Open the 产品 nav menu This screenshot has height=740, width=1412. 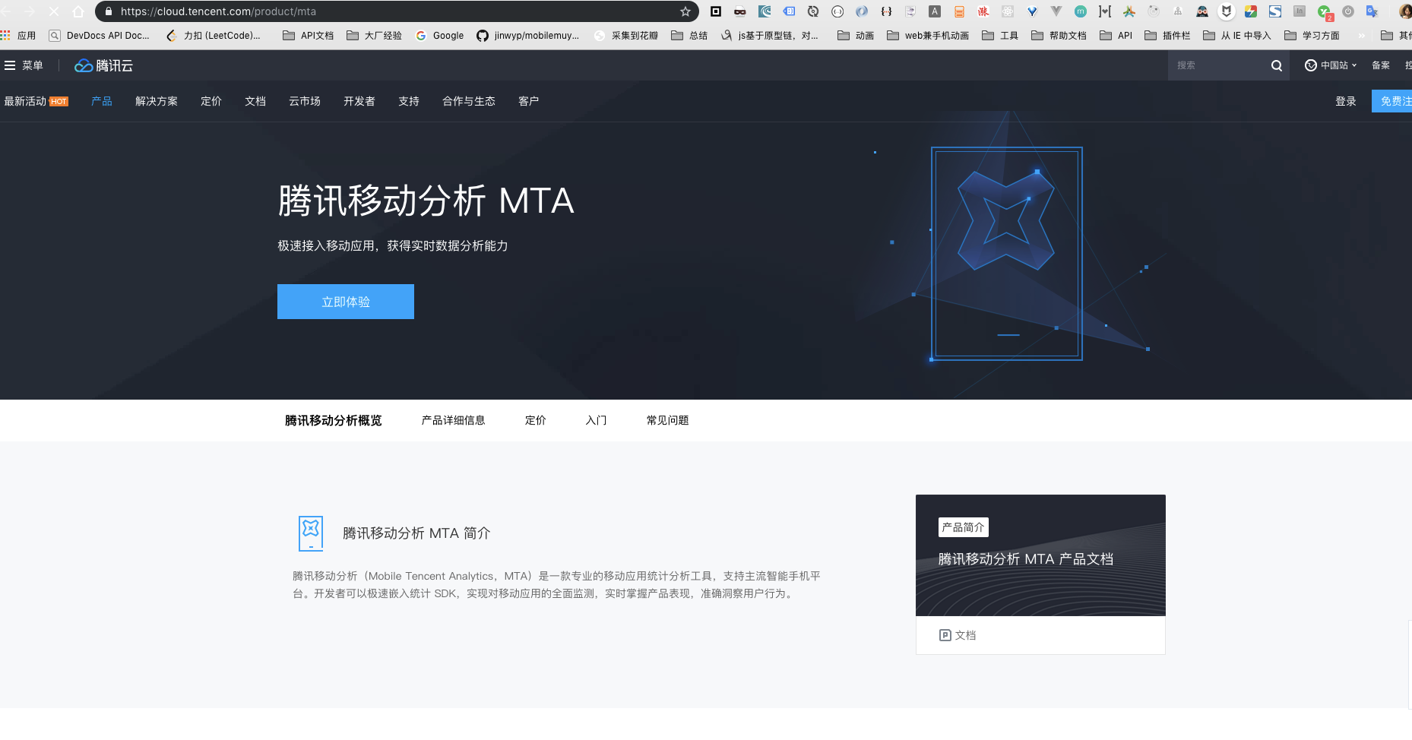[102, 101]
